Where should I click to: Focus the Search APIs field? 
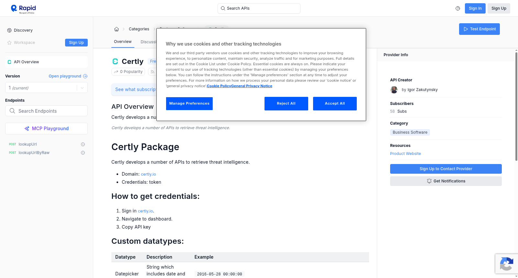point(259,8)
